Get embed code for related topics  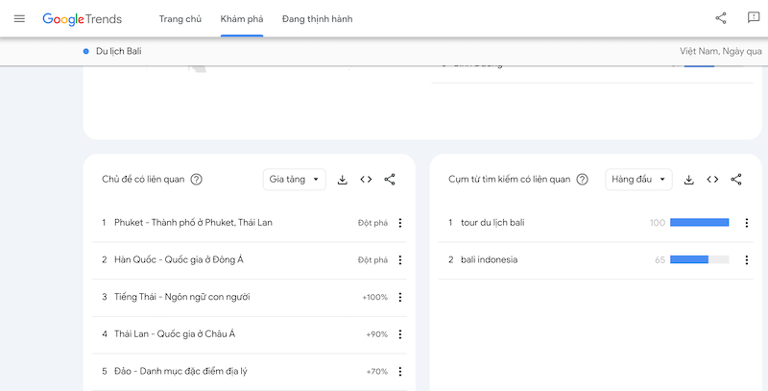pyautogui.click(x=366, y=180)
